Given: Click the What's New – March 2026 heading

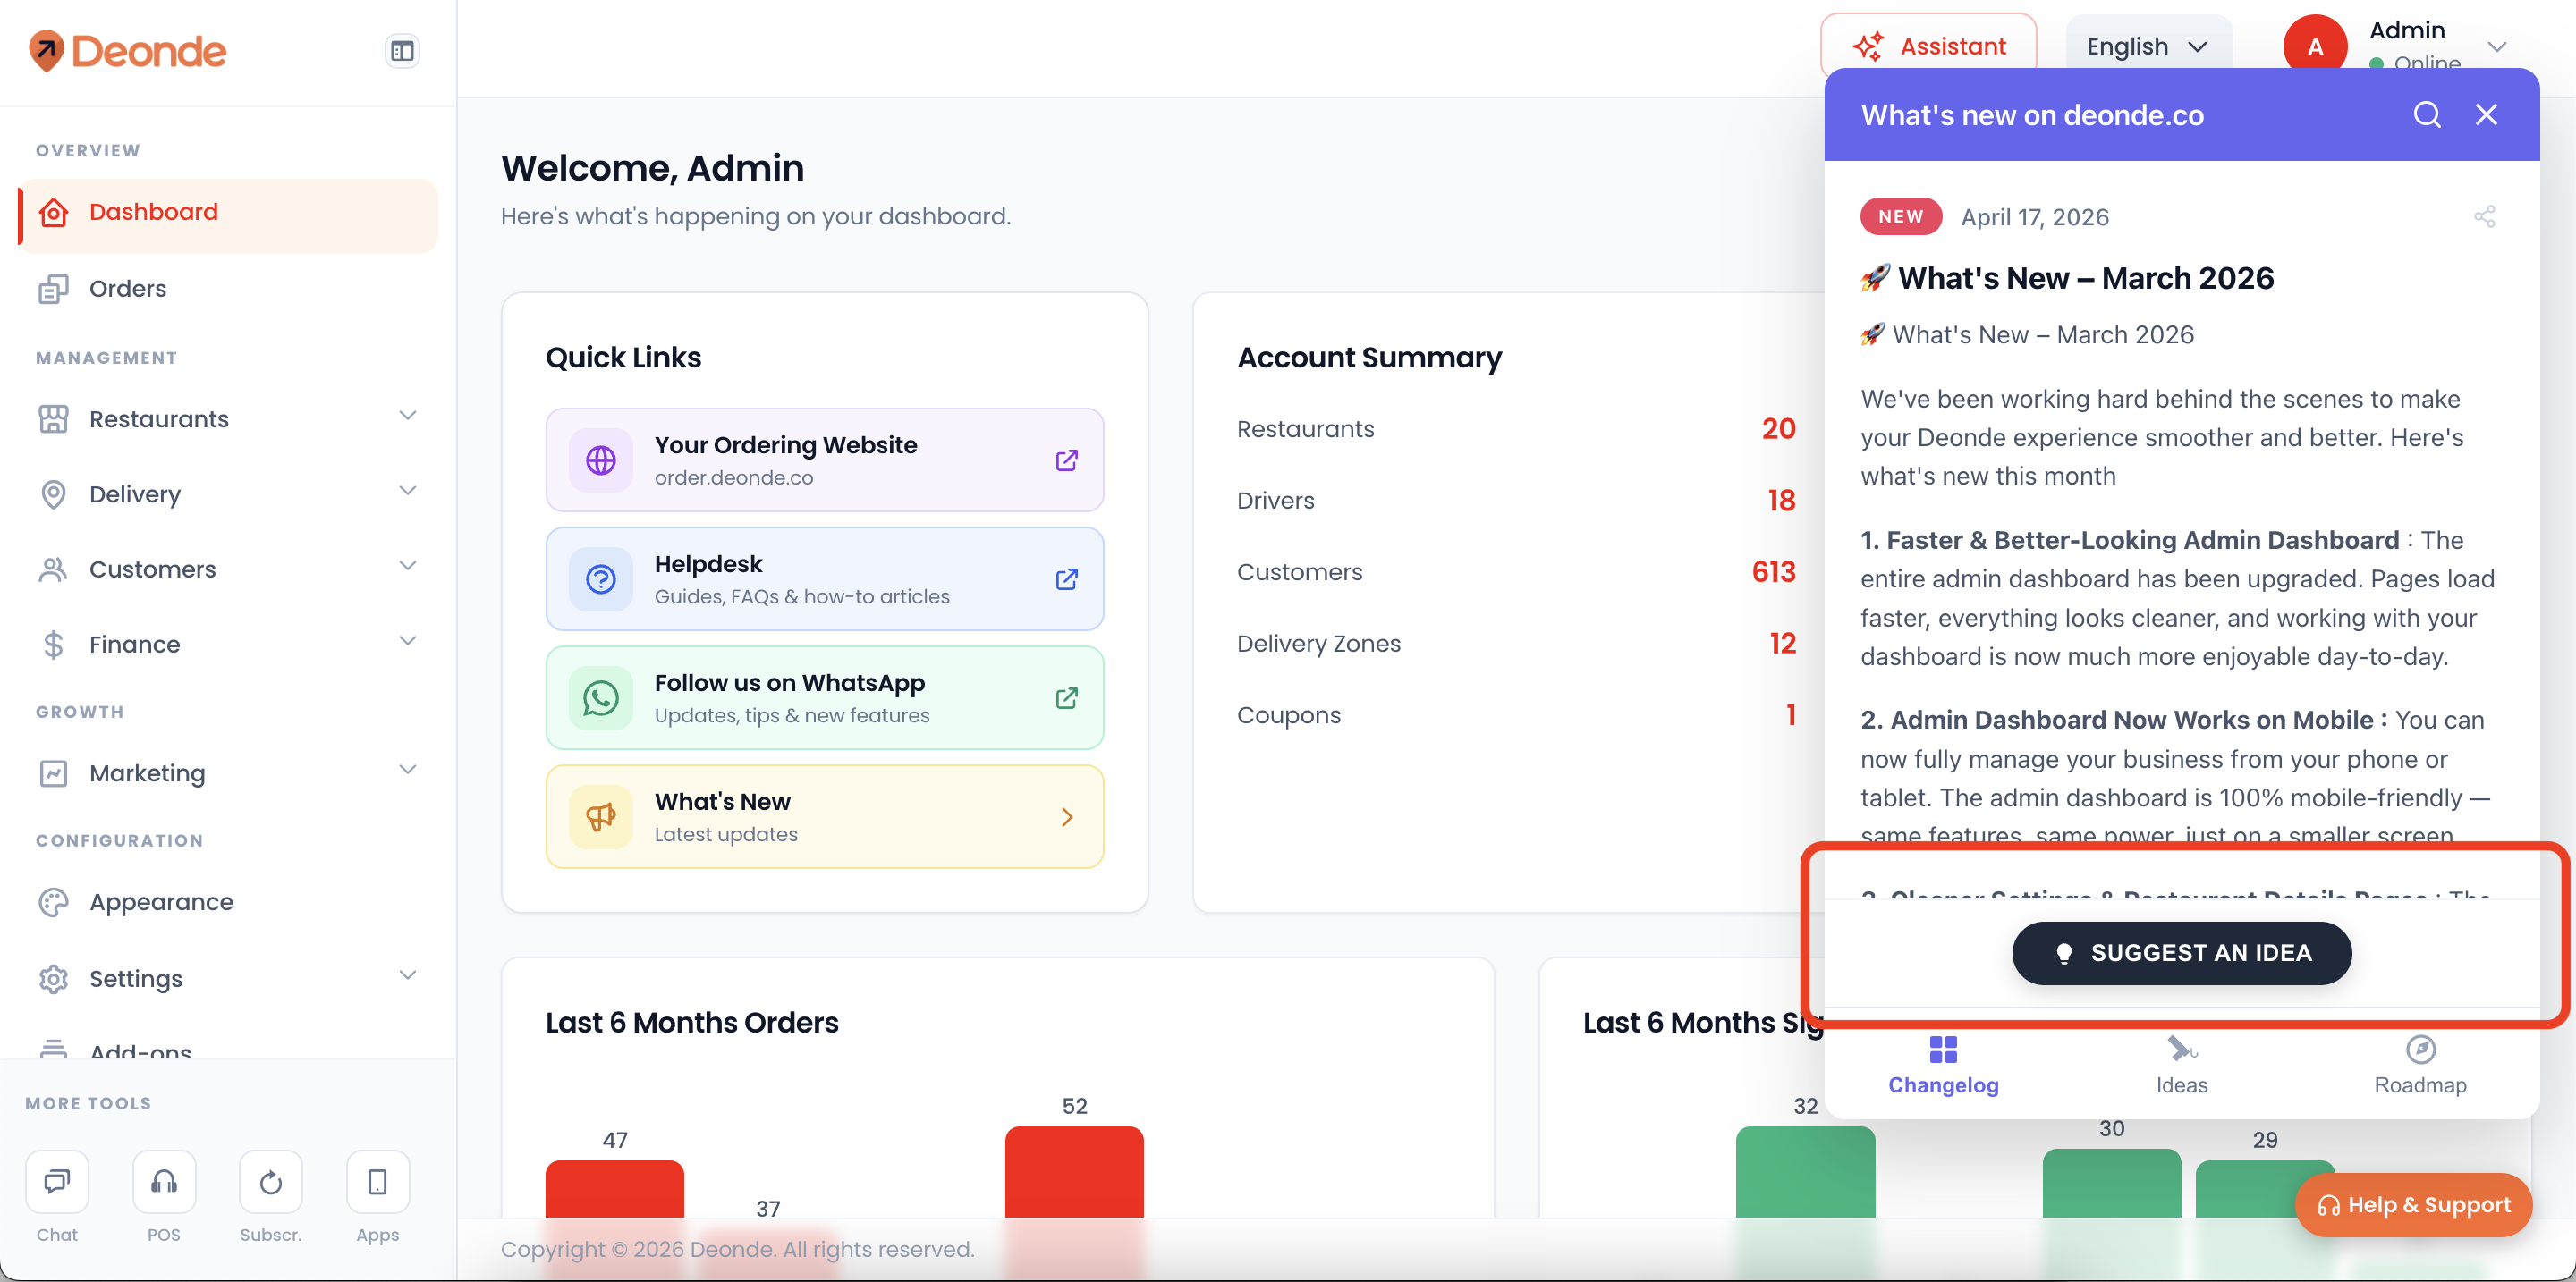Looking at the screenshot, I should (2067, 278).
